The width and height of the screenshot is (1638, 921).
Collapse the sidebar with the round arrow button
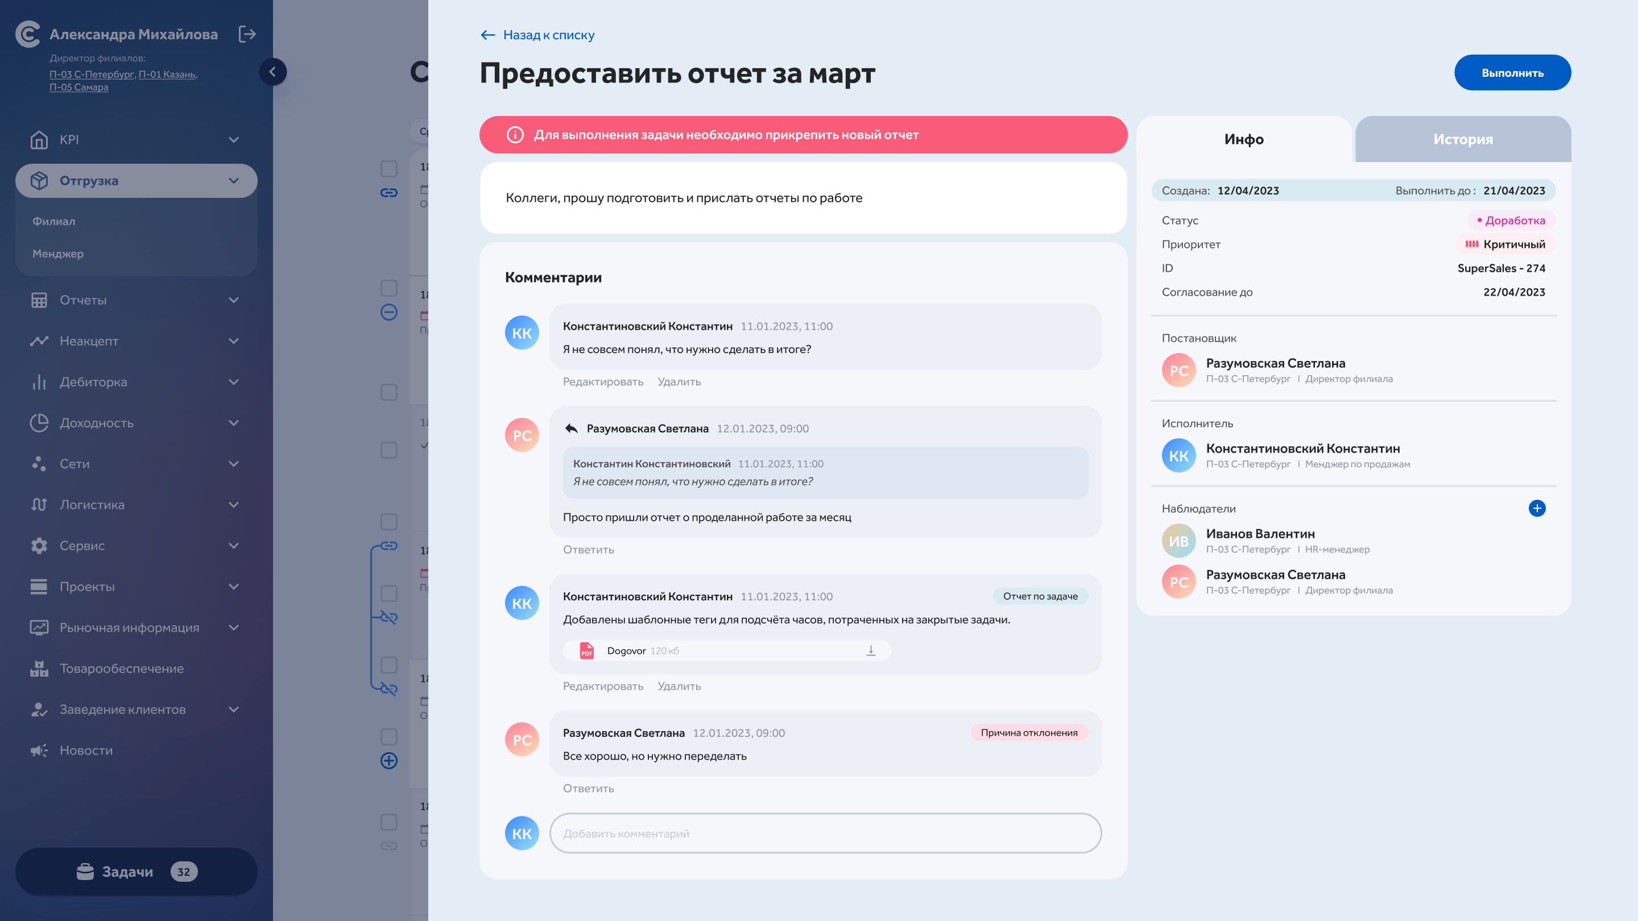[x=273, y=72]
